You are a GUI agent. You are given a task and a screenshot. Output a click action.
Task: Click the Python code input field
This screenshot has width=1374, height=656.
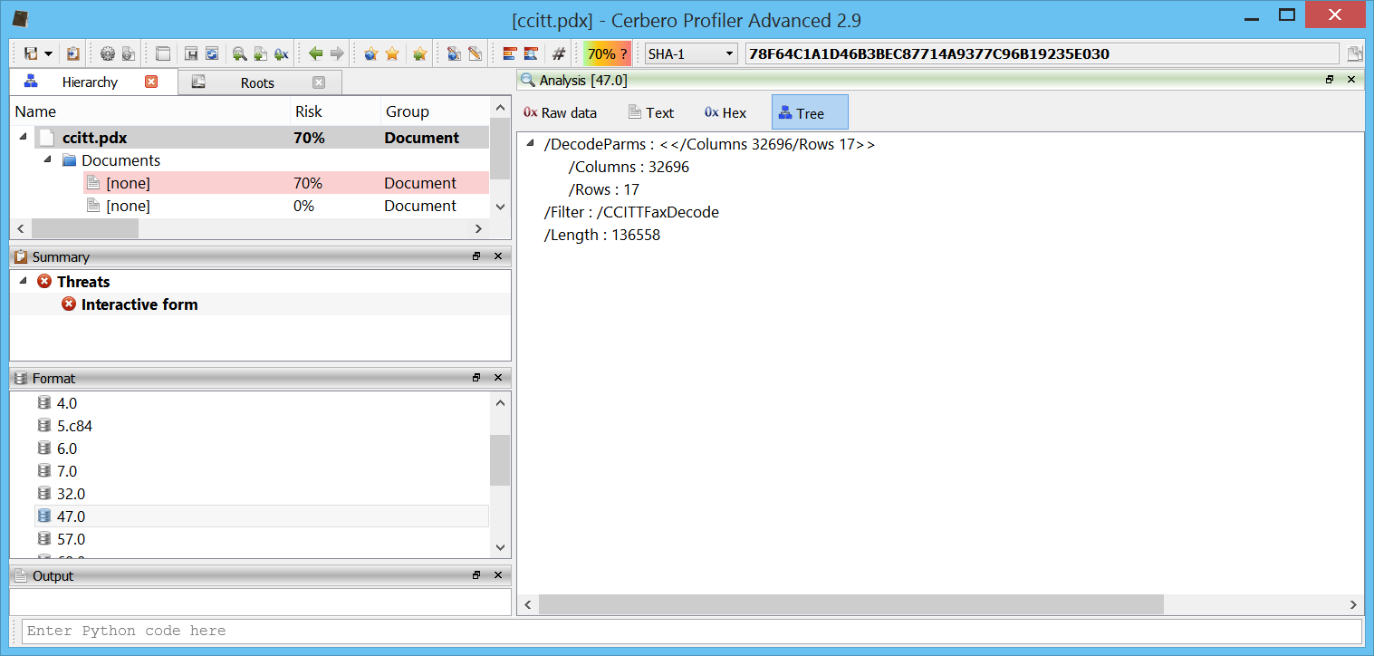[692, 631]
